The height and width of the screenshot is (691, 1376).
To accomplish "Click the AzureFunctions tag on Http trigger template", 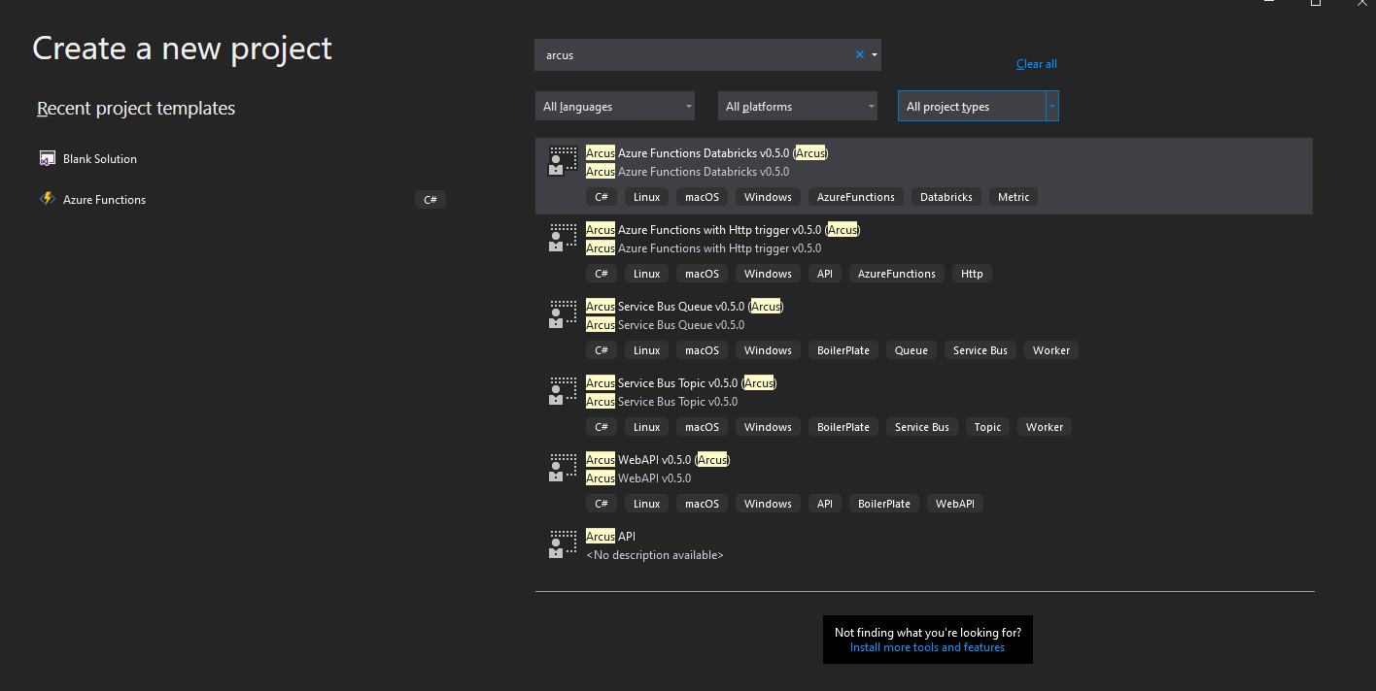I will pyautogui.click(x=897, y=274).
